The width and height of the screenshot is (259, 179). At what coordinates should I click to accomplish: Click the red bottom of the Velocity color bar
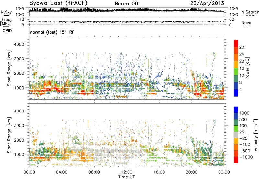[x=236, y=160]
